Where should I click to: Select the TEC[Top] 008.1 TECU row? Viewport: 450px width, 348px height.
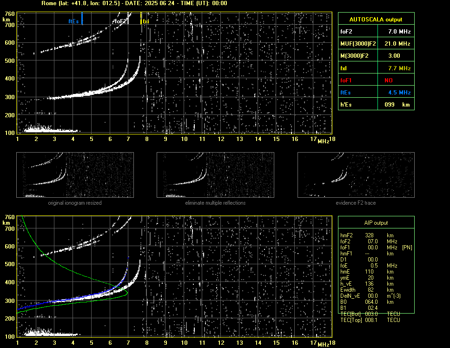(370, 320)
